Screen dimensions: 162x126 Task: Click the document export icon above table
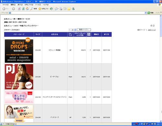[x=154, y=26]
